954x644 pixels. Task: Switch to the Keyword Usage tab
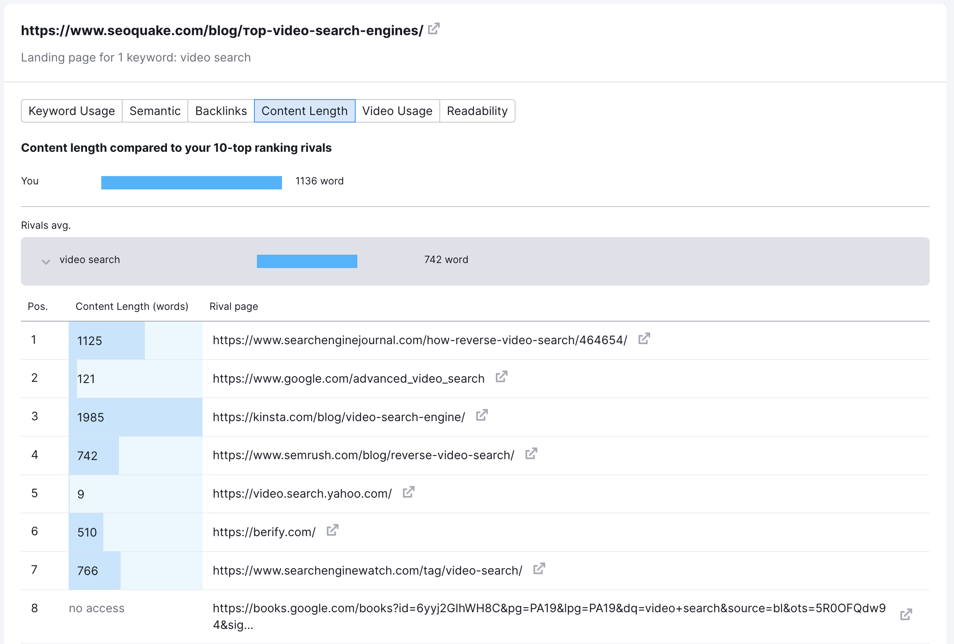pyautogui.click(x=72, y=111)
